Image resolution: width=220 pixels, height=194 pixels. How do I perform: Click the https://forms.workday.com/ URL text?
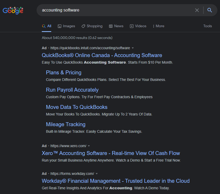click(72, 174)
